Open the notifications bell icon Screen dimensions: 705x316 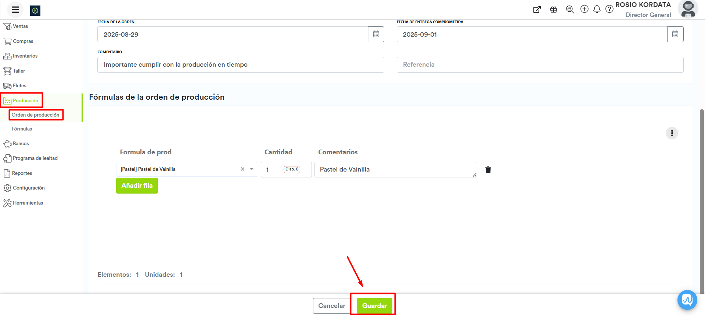[597, 9]
